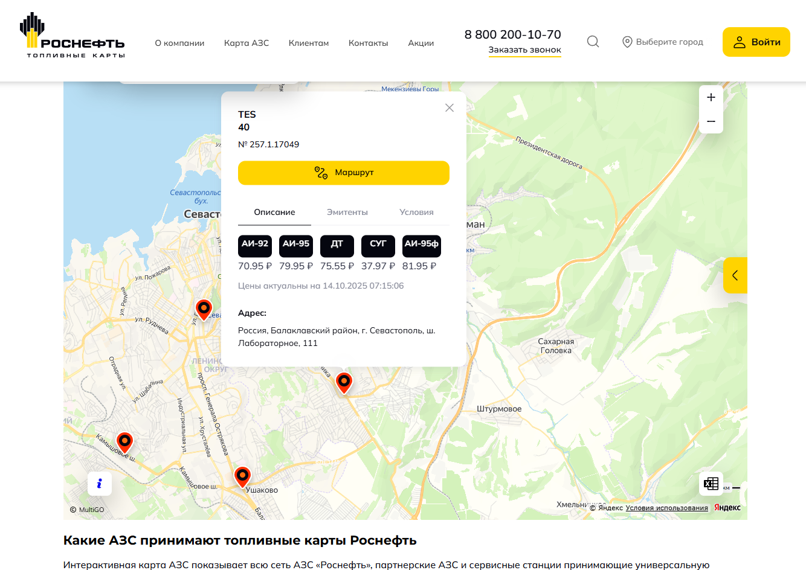Select the station marker below the popup

click(344, 383)
